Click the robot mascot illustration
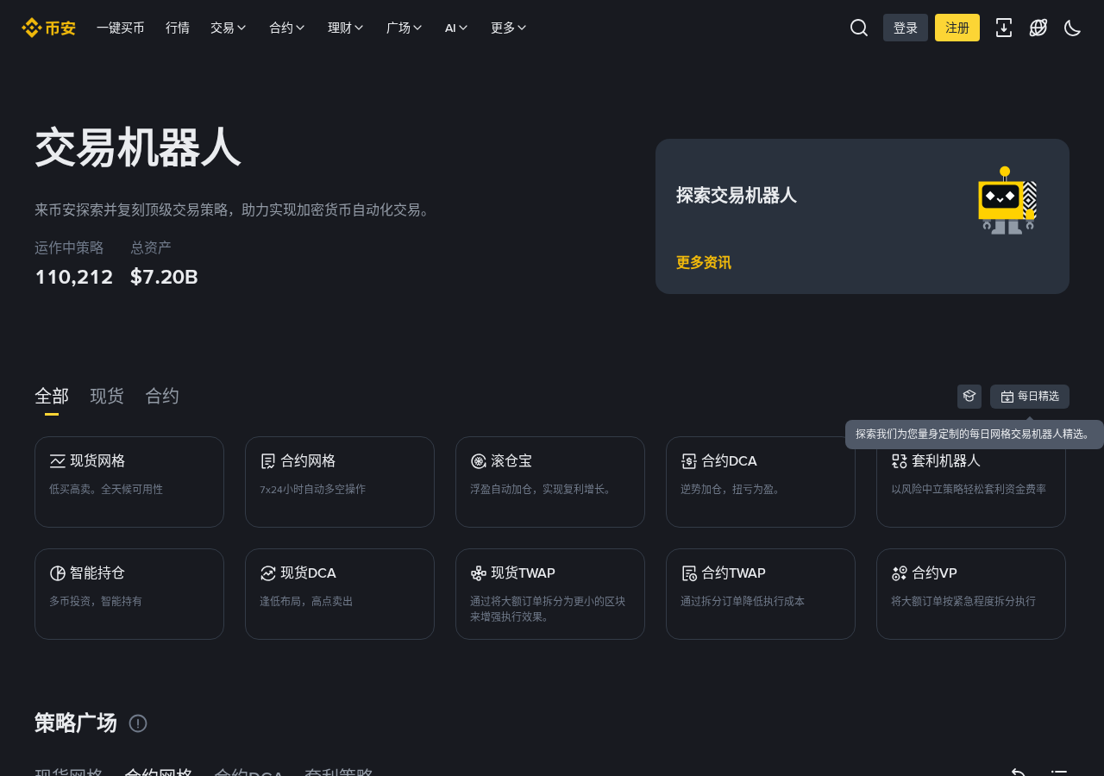1104x776 pixels. point(1007,200)
